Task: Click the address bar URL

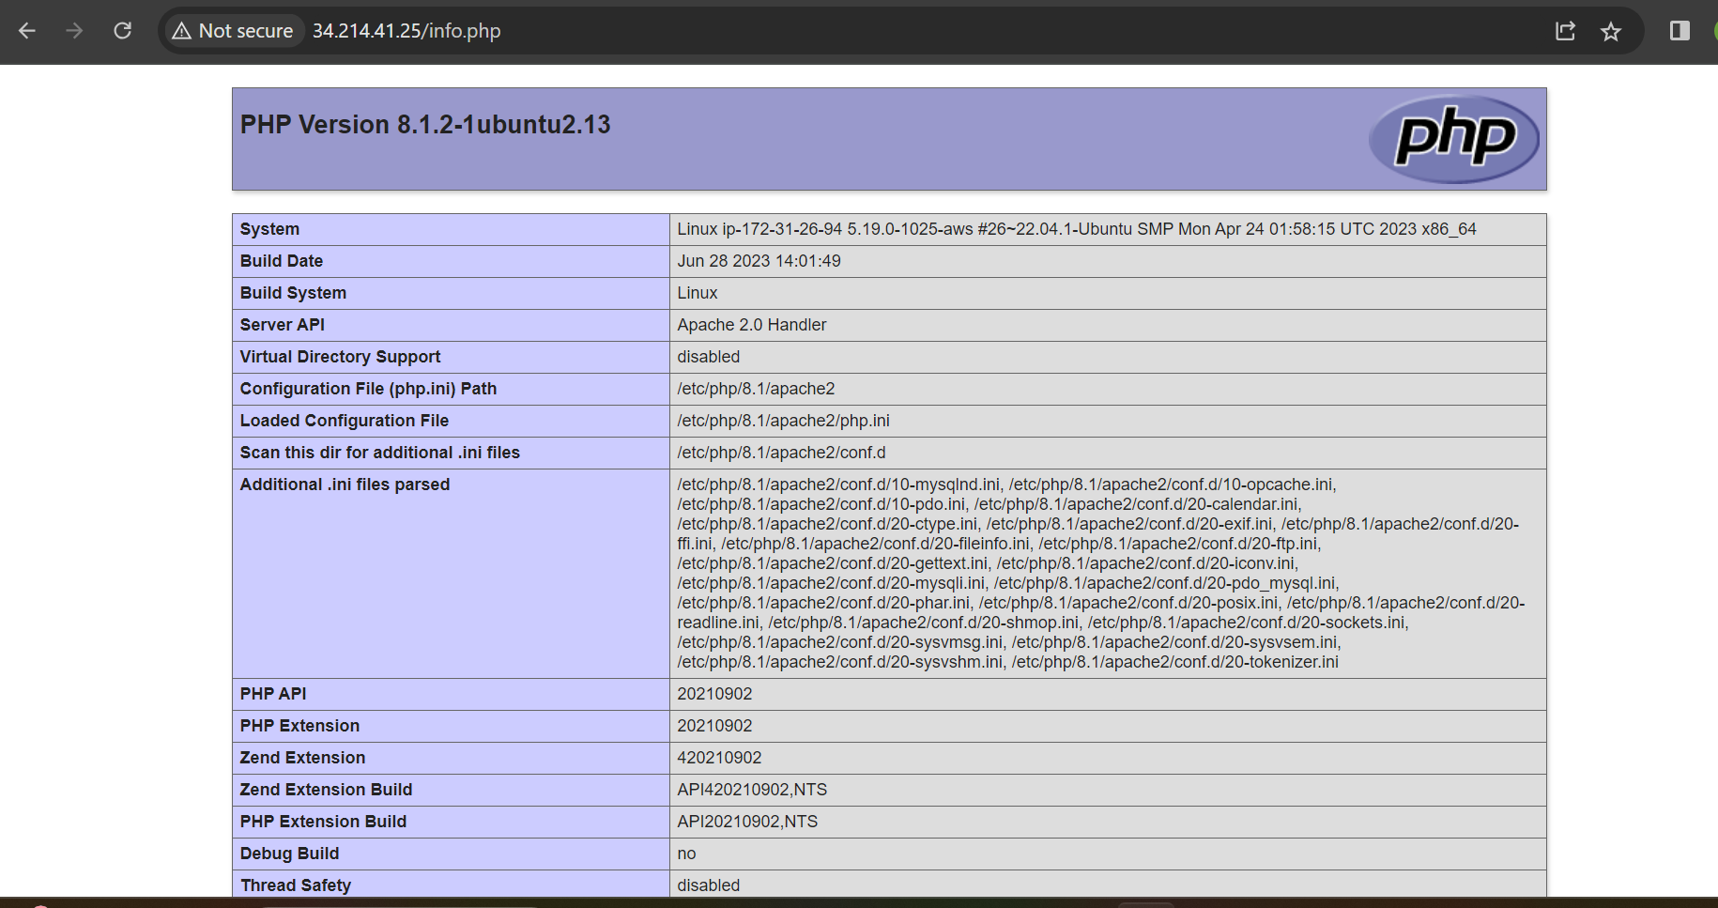Action: pyautogui.click(x=406, y=31)
